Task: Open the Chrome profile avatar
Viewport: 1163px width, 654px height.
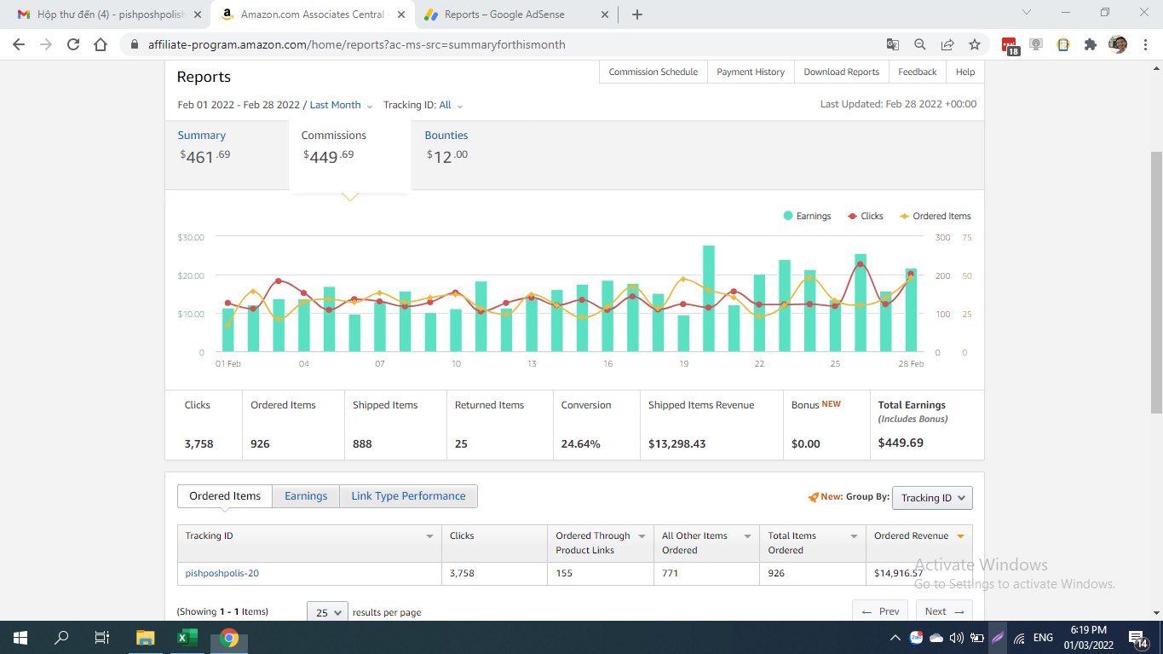Action: tap(1118, 44)
